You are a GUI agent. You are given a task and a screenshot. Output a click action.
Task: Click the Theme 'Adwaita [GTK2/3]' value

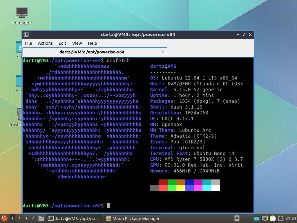click(193, 136)
